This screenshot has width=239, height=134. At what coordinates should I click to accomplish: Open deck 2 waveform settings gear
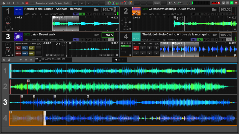click(x=235, y=29)
